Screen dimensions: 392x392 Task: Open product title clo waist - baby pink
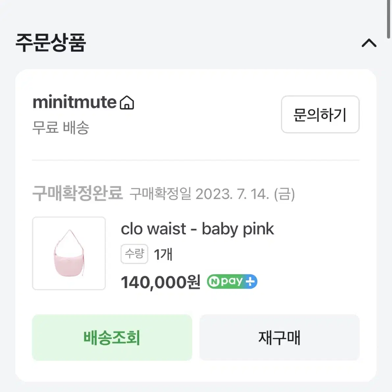[x=197, y=229]
